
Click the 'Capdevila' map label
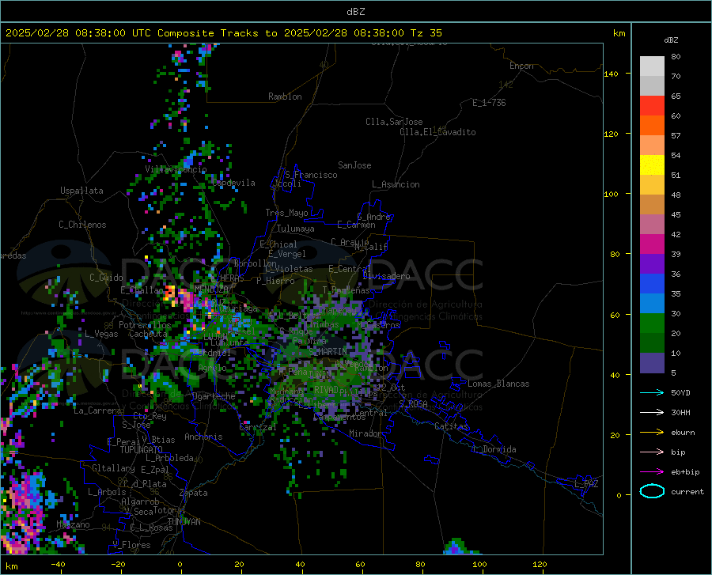click(x=233, y=183)
